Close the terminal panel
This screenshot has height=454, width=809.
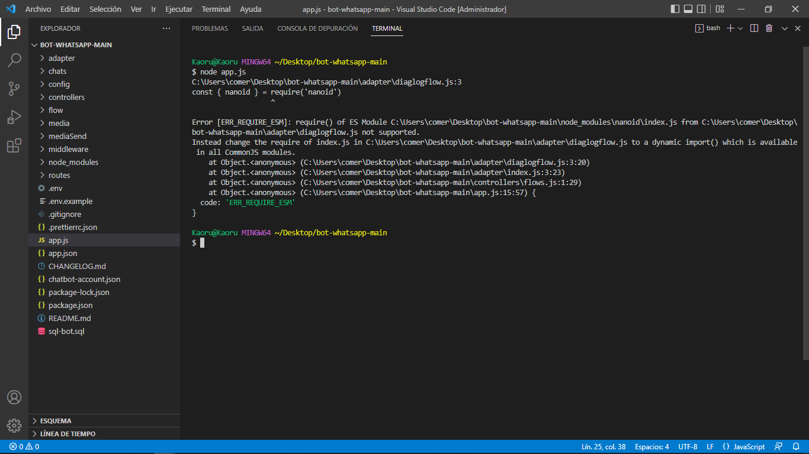coord(797,28)
